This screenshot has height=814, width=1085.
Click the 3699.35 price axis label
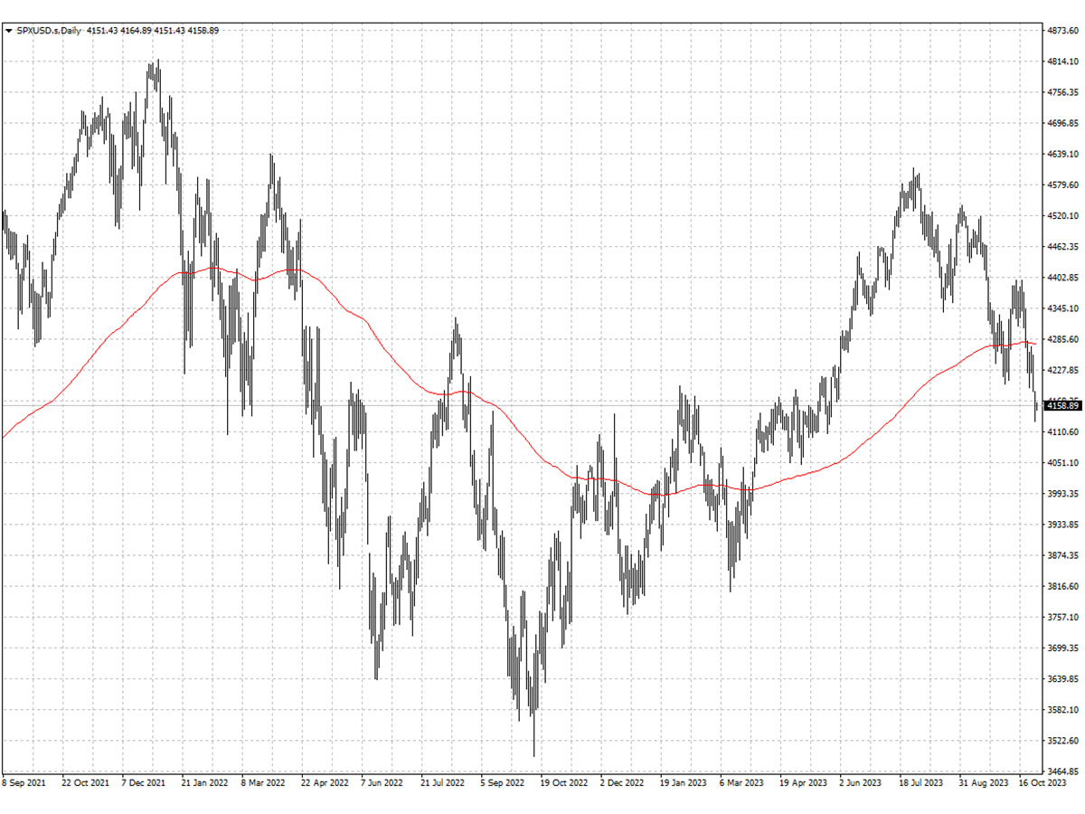(x=1062, y=648)
